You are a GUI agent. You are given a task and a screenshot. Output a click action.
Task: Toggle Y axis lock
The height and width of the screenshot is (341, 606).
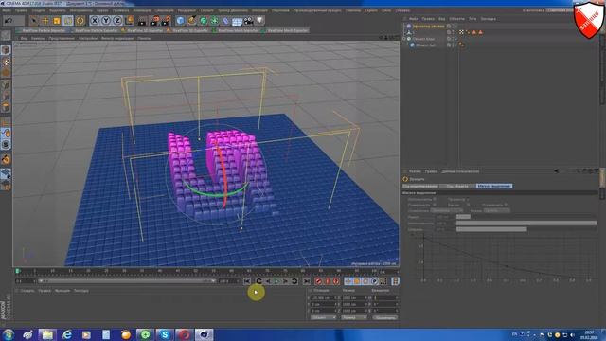tap(106, 20)
